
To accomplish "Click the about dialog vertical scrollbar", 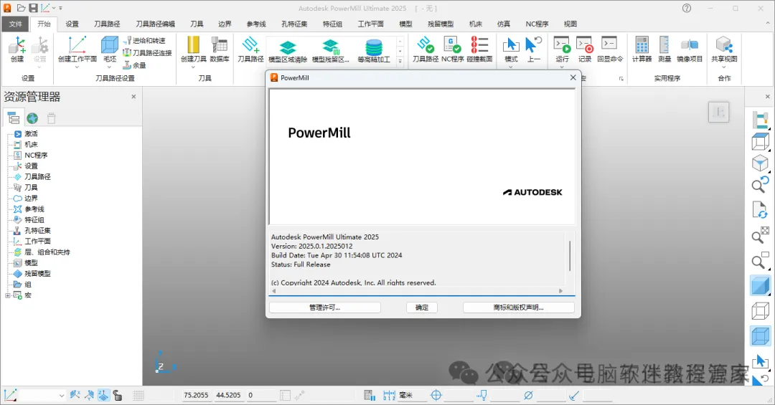I will point(570,255).
